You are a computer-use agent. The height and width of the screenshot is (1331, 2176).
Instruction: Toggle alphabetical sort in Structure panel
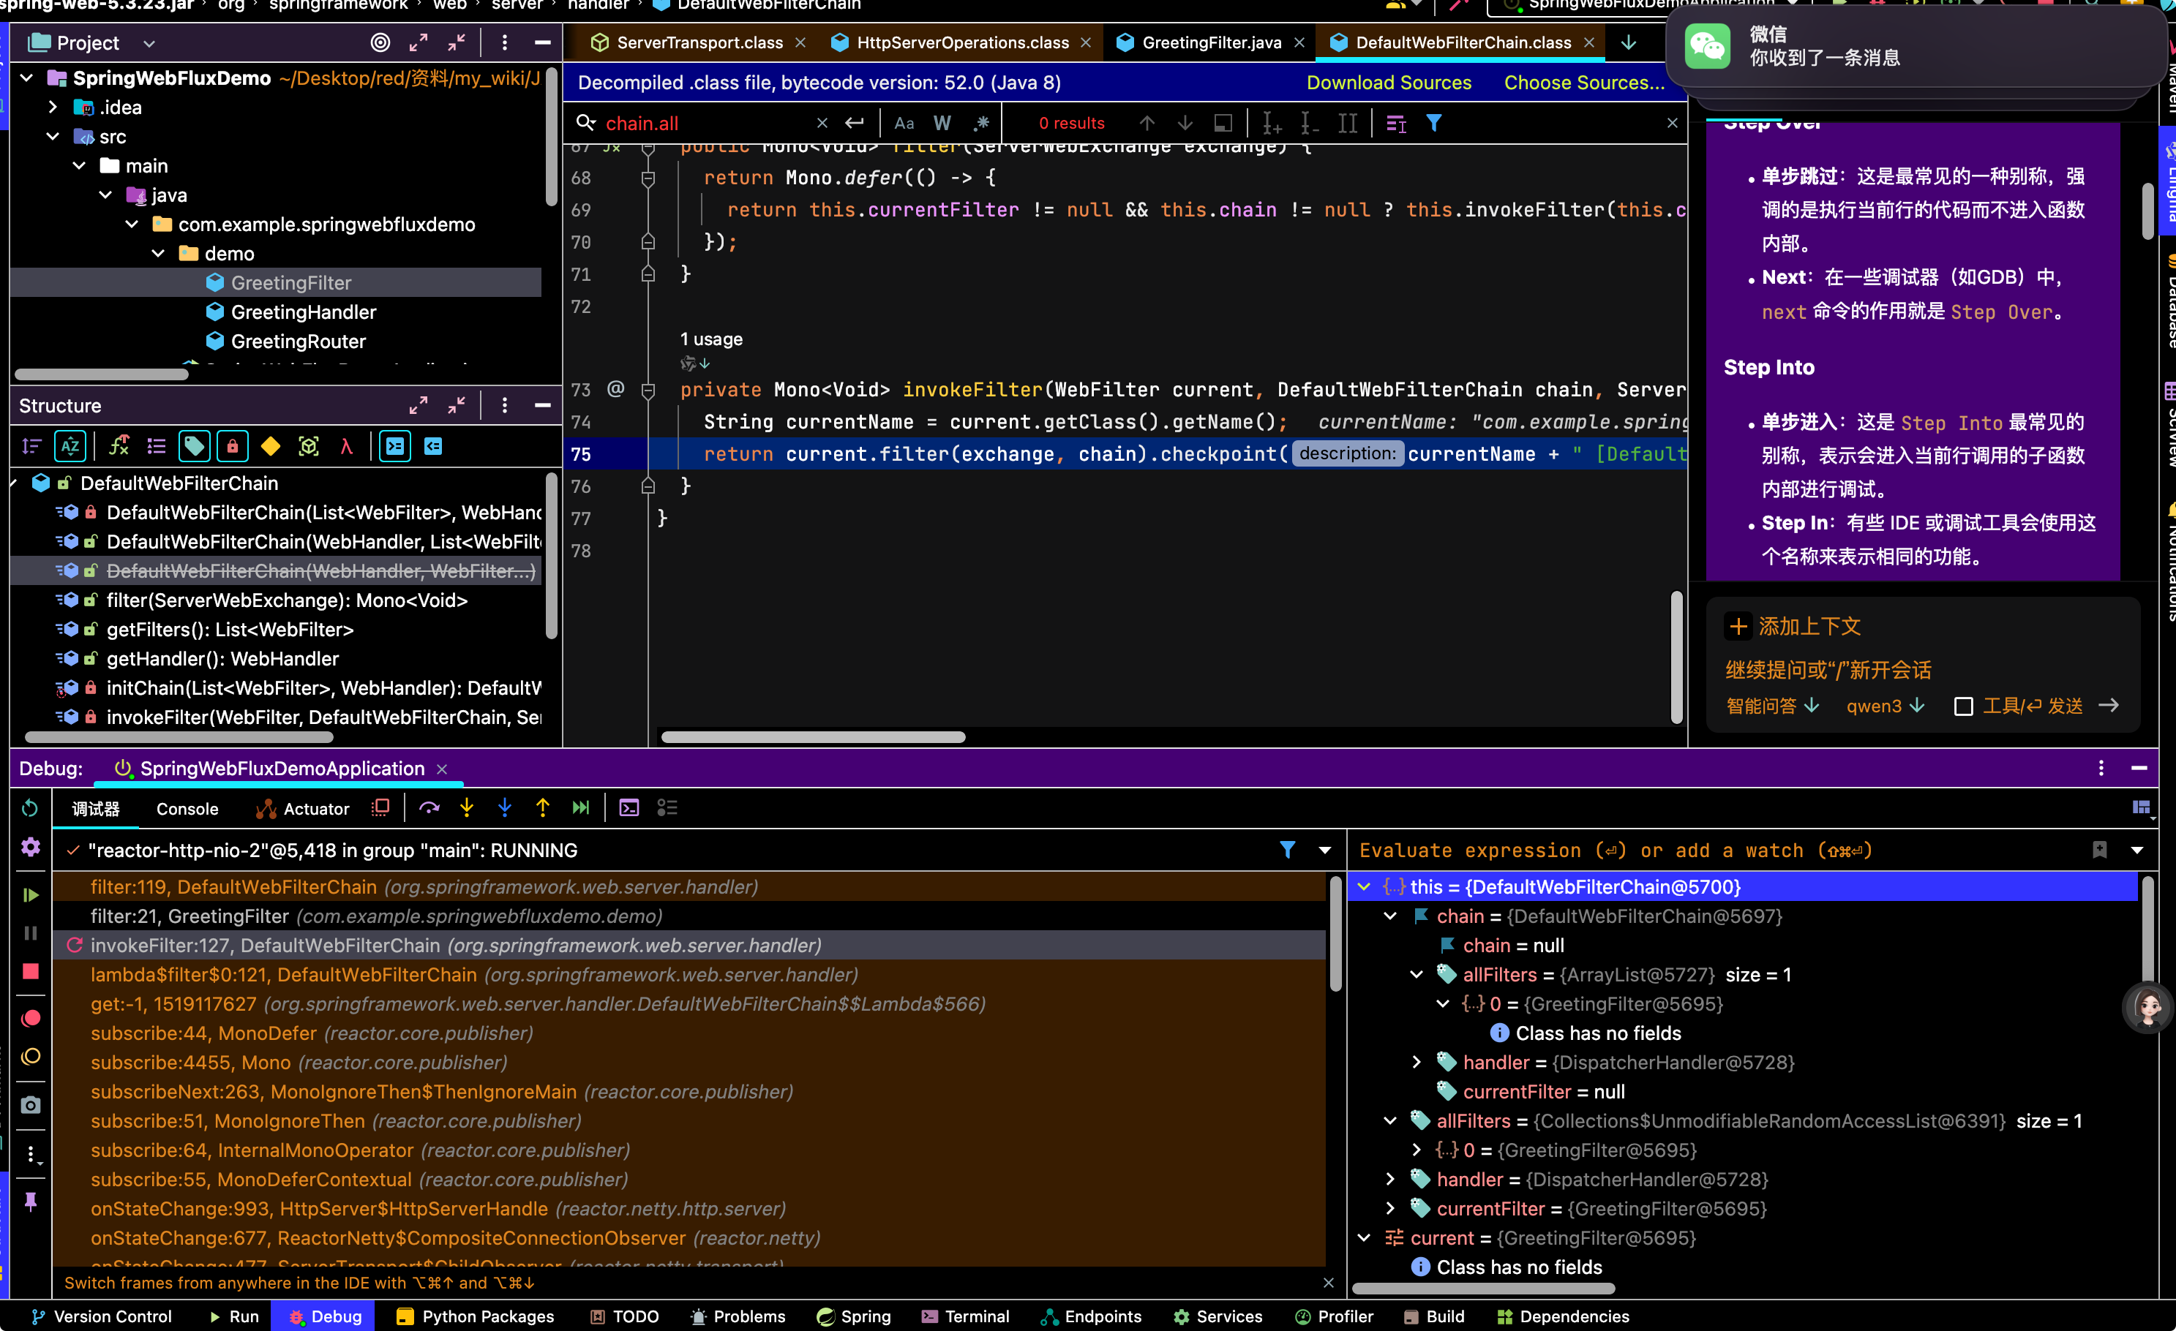[x=70, y=447]
